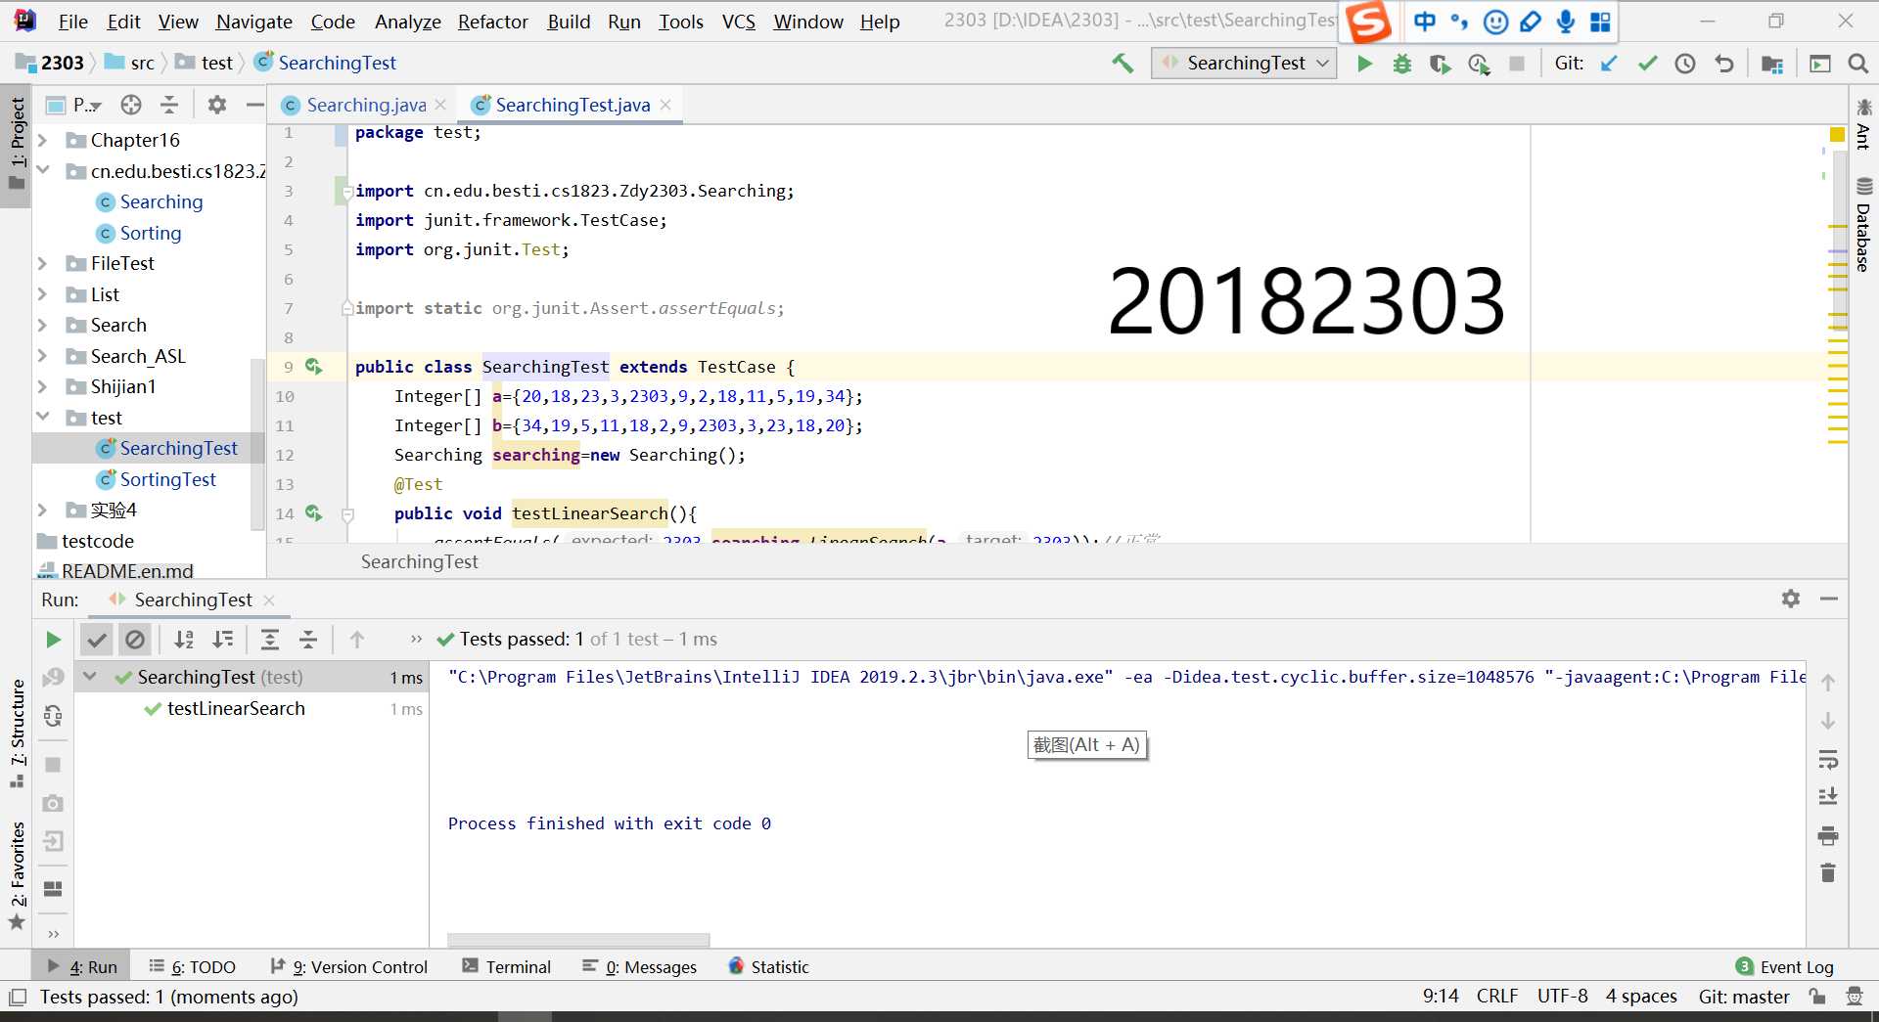
Task: Select Sorting class in project tree
Action: click(150, 233)
